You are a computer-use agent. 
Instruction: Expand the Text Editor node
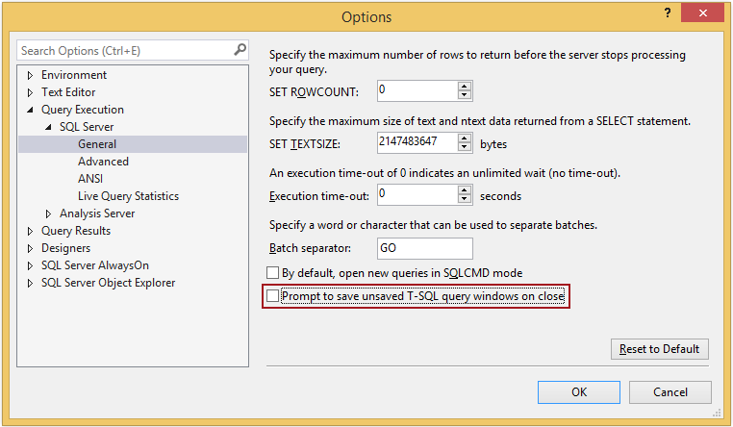click(31, 92)
